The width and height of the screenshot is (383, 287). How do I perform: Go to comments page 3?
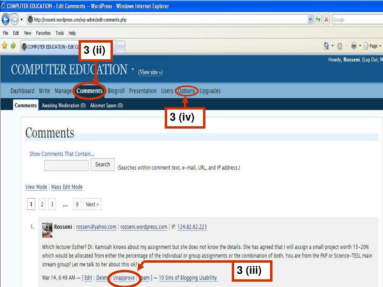pyautogui.click(x=52, y=204)
